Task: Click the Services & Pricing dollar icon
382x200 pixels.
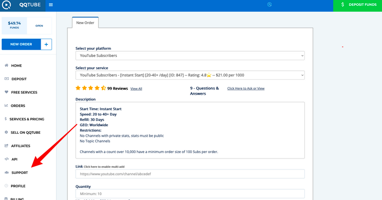Action: [6, 119]
